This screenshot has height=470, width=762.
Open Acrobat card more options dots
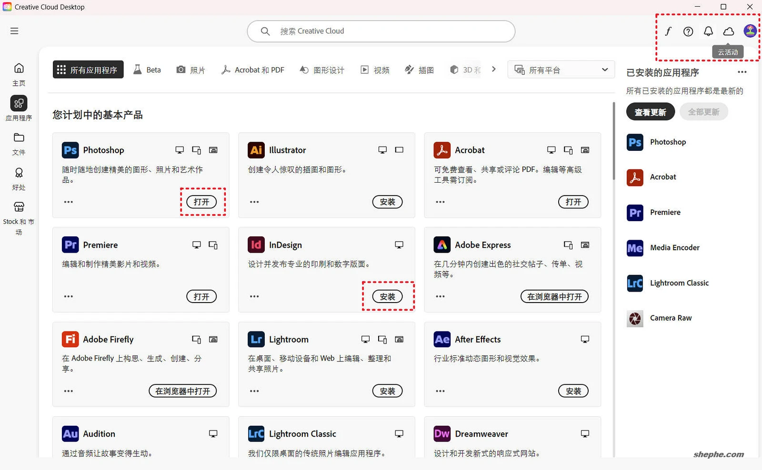[x=440, y=202]
